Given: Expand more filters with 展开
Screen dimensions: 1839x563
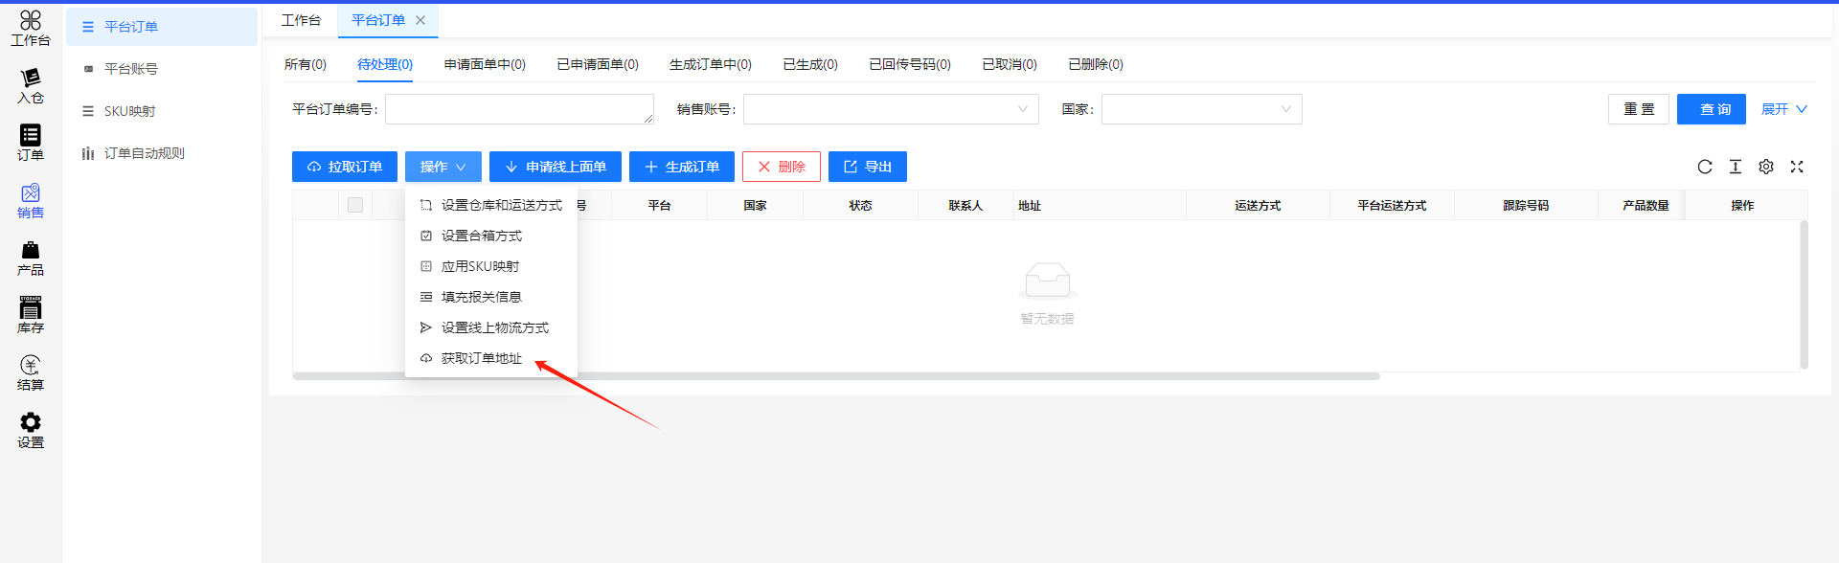Looking at the screenshot, I should [1783, 109].
